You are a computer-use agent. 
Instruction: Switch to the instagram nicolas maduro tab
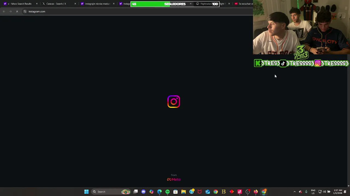[97, 4]
